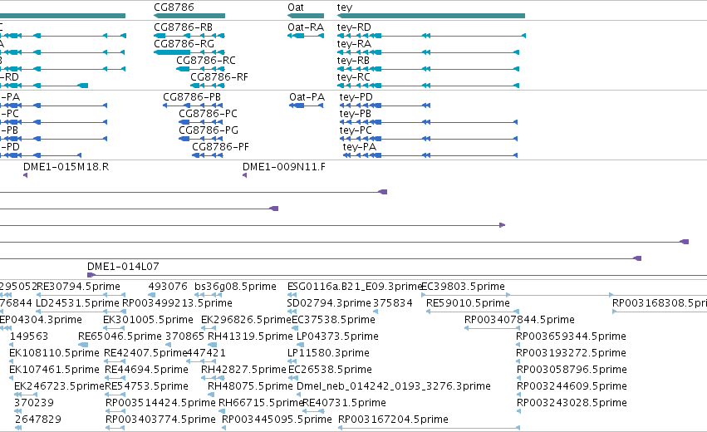The width and height of the screenshot is (707, 432).
Task: Select the tey-PD protein label
Action: 356,97
